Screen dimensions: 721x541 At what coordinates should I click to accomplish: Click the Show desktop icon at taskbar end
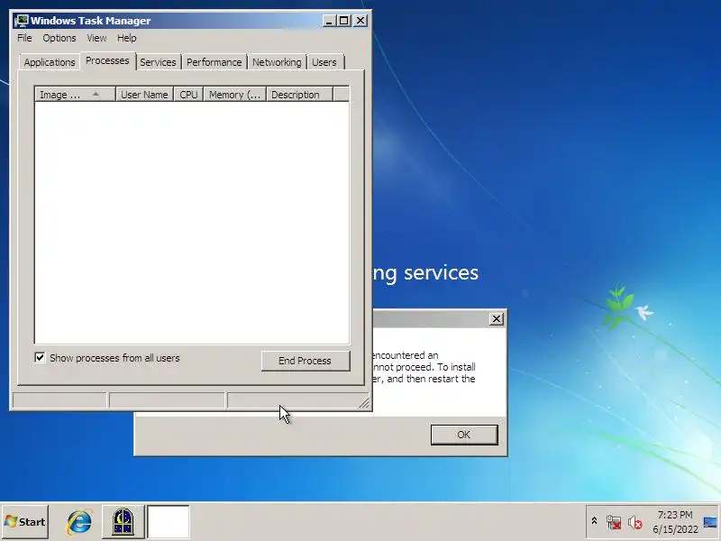tap(711, 522)
